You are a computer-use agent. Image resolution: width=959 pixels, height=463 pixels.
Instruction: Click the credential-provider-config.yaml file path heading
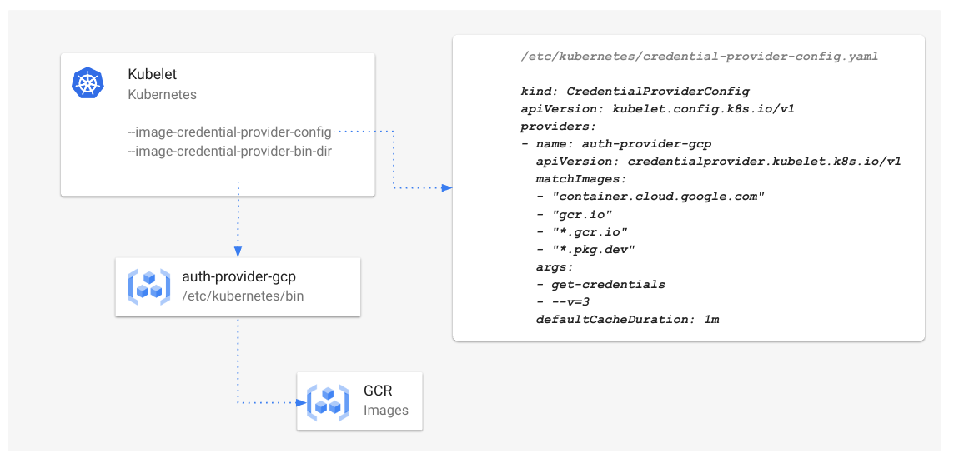[698, 57]
